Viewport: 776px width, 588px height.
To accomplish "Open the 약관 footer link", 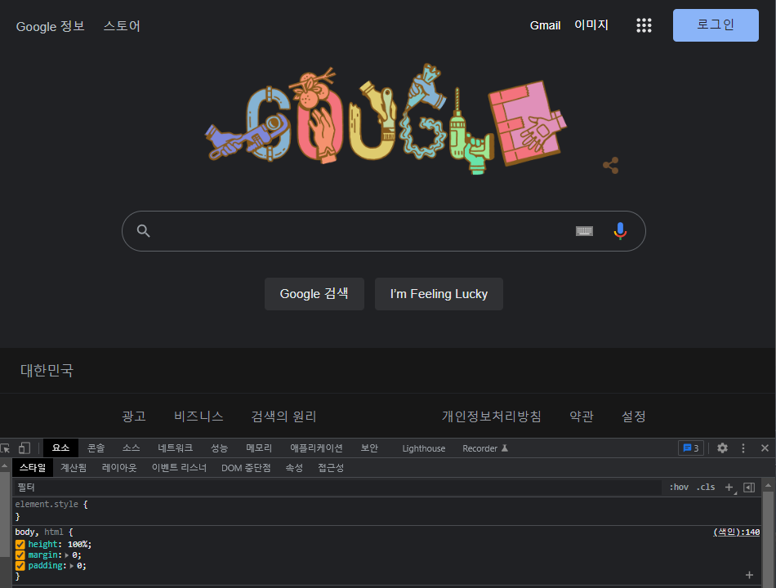I will [x=582, y=416].
